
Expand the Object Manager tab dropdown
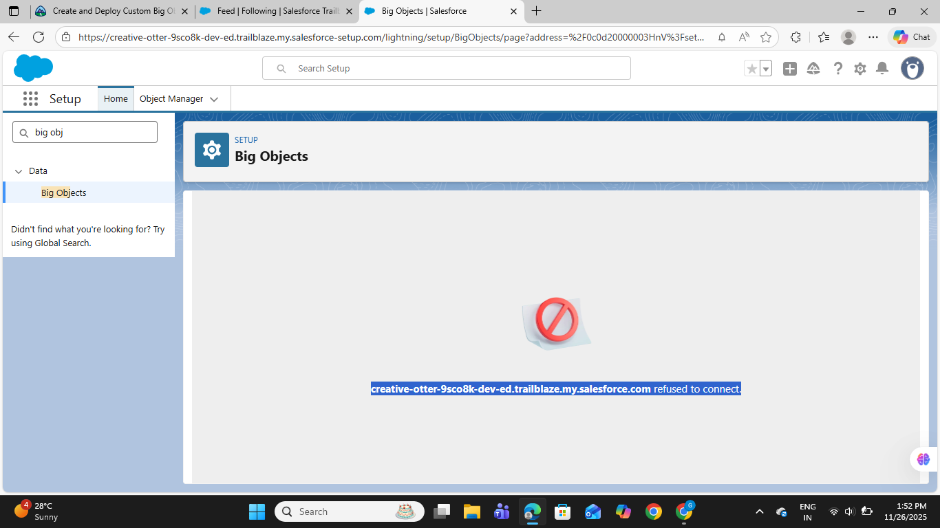pos(214,99)
